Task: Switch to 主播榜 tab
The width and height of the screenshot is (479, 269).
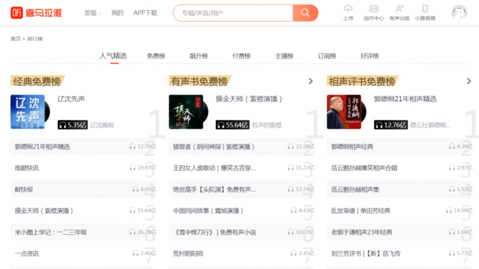Action: [284, 56]
